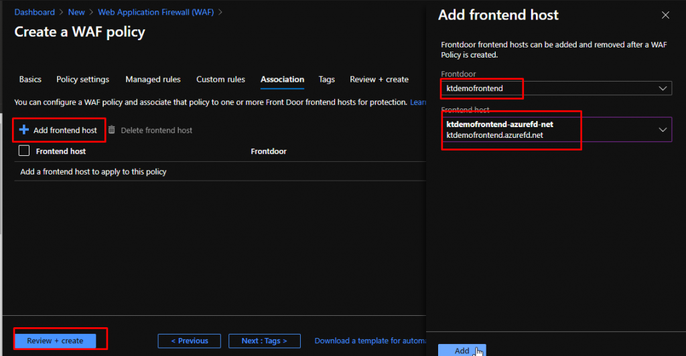This screenshot has width=686, height=356.
Task: Click the 'Create a WAF policy' page title
Action: point(80,32)
